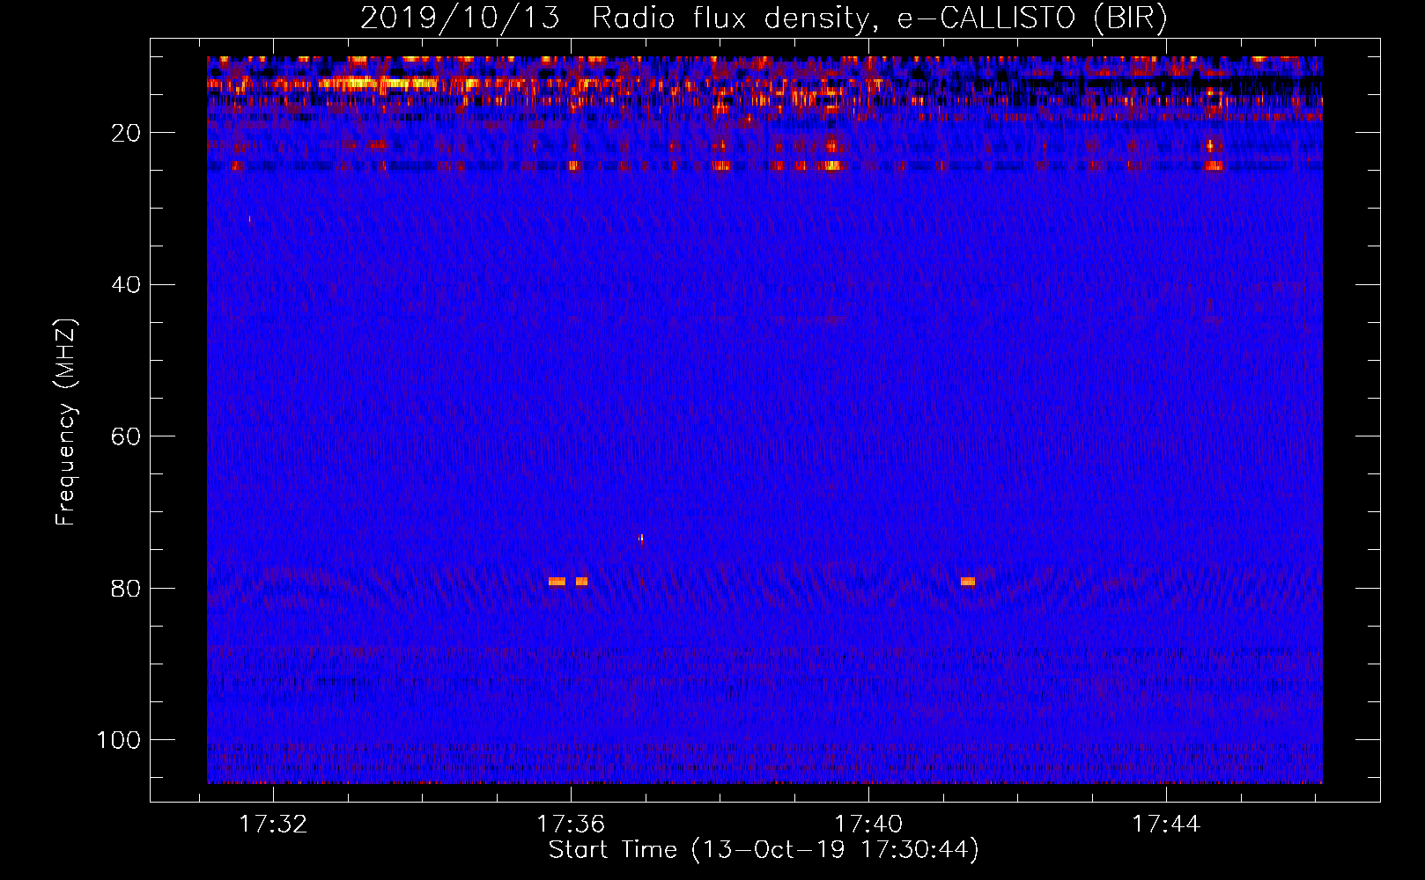Click the 17:44 time tick label
The height and width of the screenshot is (880, 1425).
1166,824
